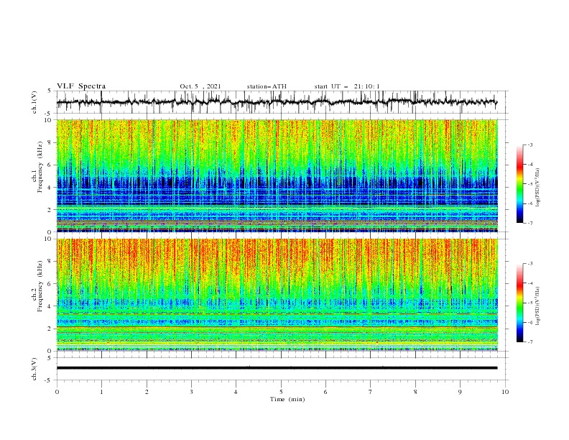Screen dimensions: 569x440
Task: Click the time axis tick label '0'
Action: point(57,392)
